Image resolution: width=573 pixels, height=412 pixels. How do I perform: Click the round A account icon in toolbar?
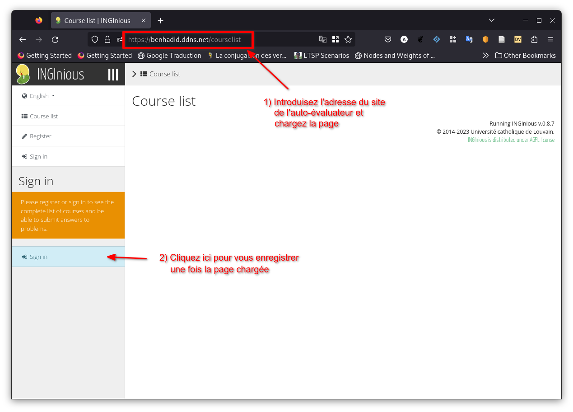tap(404, 39)
